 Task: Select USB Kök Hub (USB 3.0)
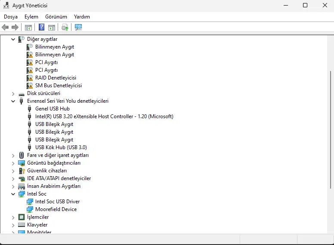(x=61, y=147)
